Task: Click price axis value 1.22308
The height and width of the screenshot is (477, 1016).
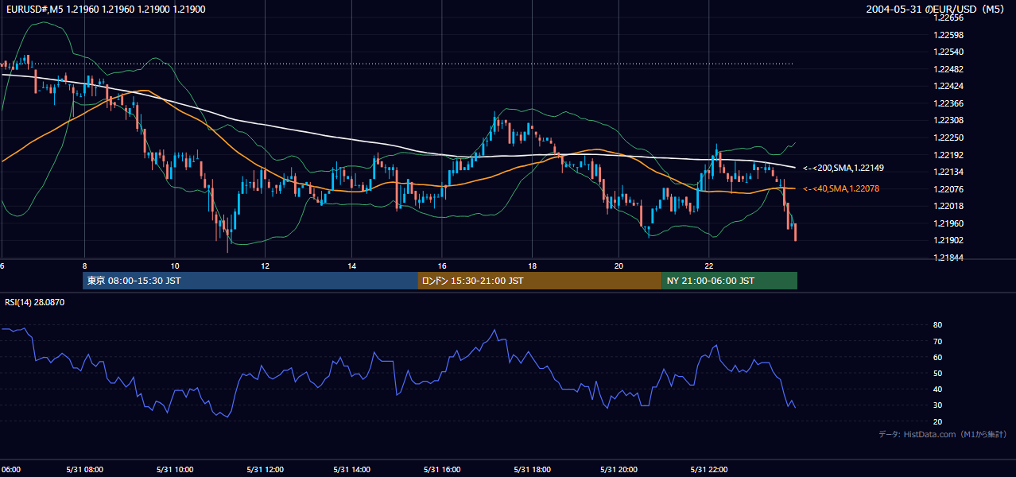Action: (949, 121)
